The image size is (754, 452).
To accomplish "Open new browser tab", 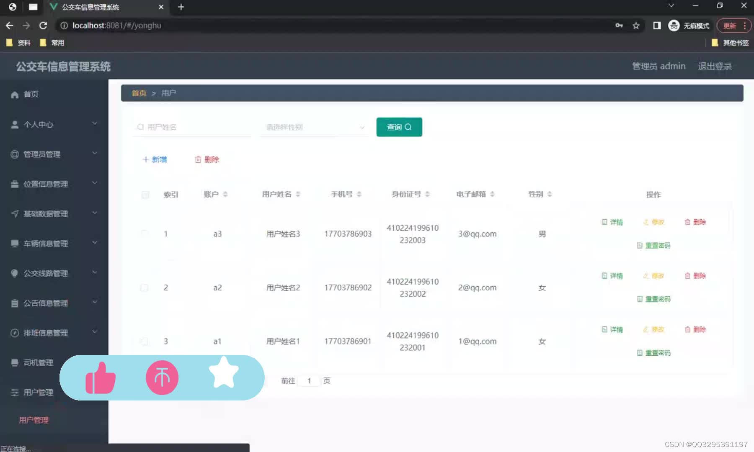I will coord(181,7).
